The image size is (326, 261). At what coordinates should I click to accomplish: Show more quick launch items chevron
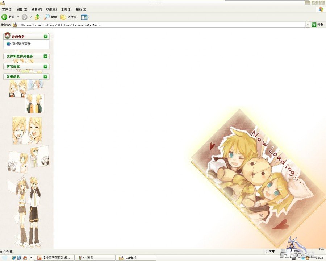(x=31, y=258)
